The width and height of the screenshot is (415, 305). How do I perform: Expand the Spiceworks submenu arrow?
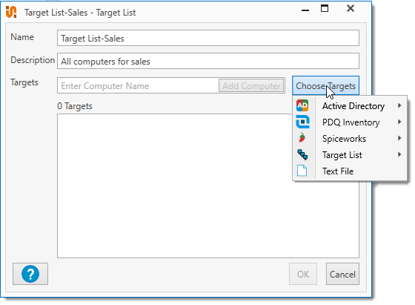(x=399, y=138)
